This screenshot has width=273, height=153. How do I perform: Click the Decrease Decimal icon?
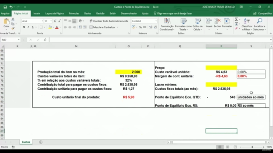(x=155, y=27)
